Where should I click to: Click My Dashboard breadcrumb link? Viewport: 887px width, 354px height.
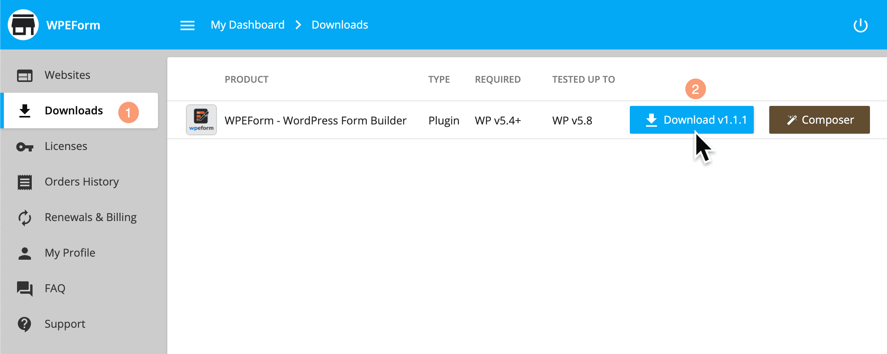248,25
